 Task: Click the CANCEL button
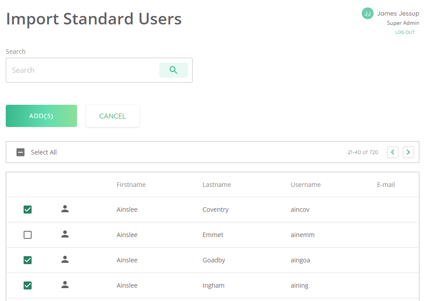(113, 116)
